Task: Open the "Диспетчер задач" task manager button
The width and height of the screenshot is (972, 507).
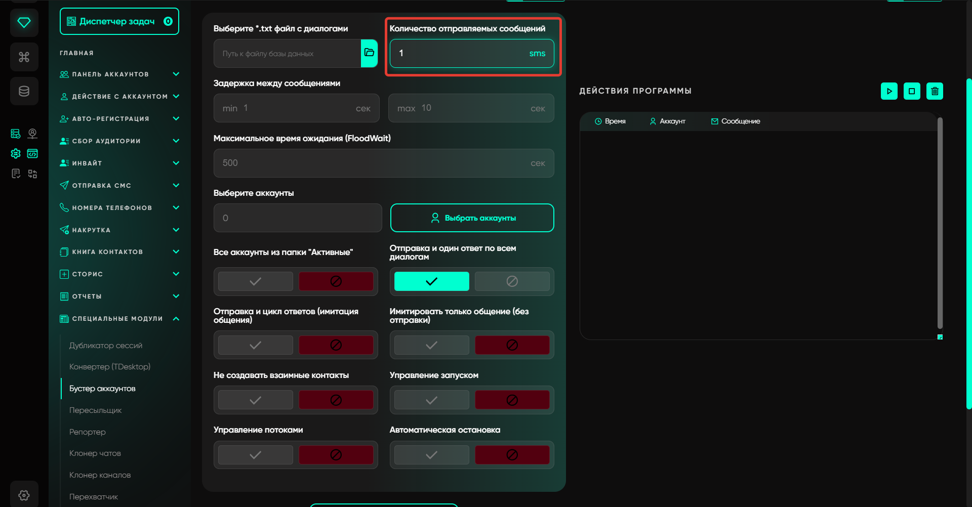Action: point(119,21)
